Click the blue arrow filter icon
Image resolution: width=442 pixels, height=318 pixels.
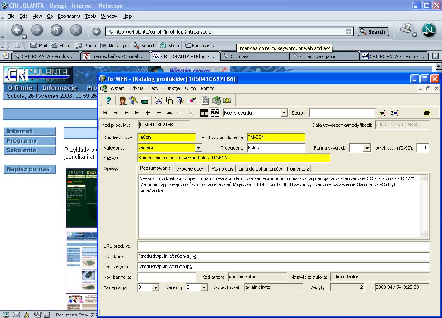[395, 113]
